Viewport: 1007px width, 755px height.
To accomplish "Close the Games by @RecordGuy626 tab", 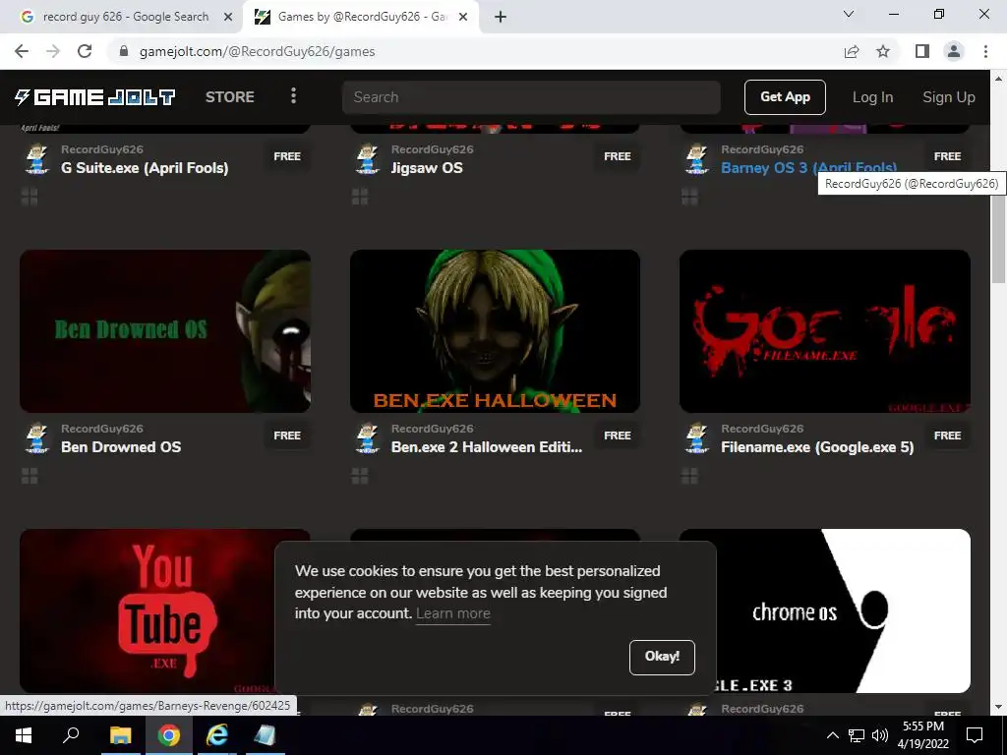I will click(463, 17).
